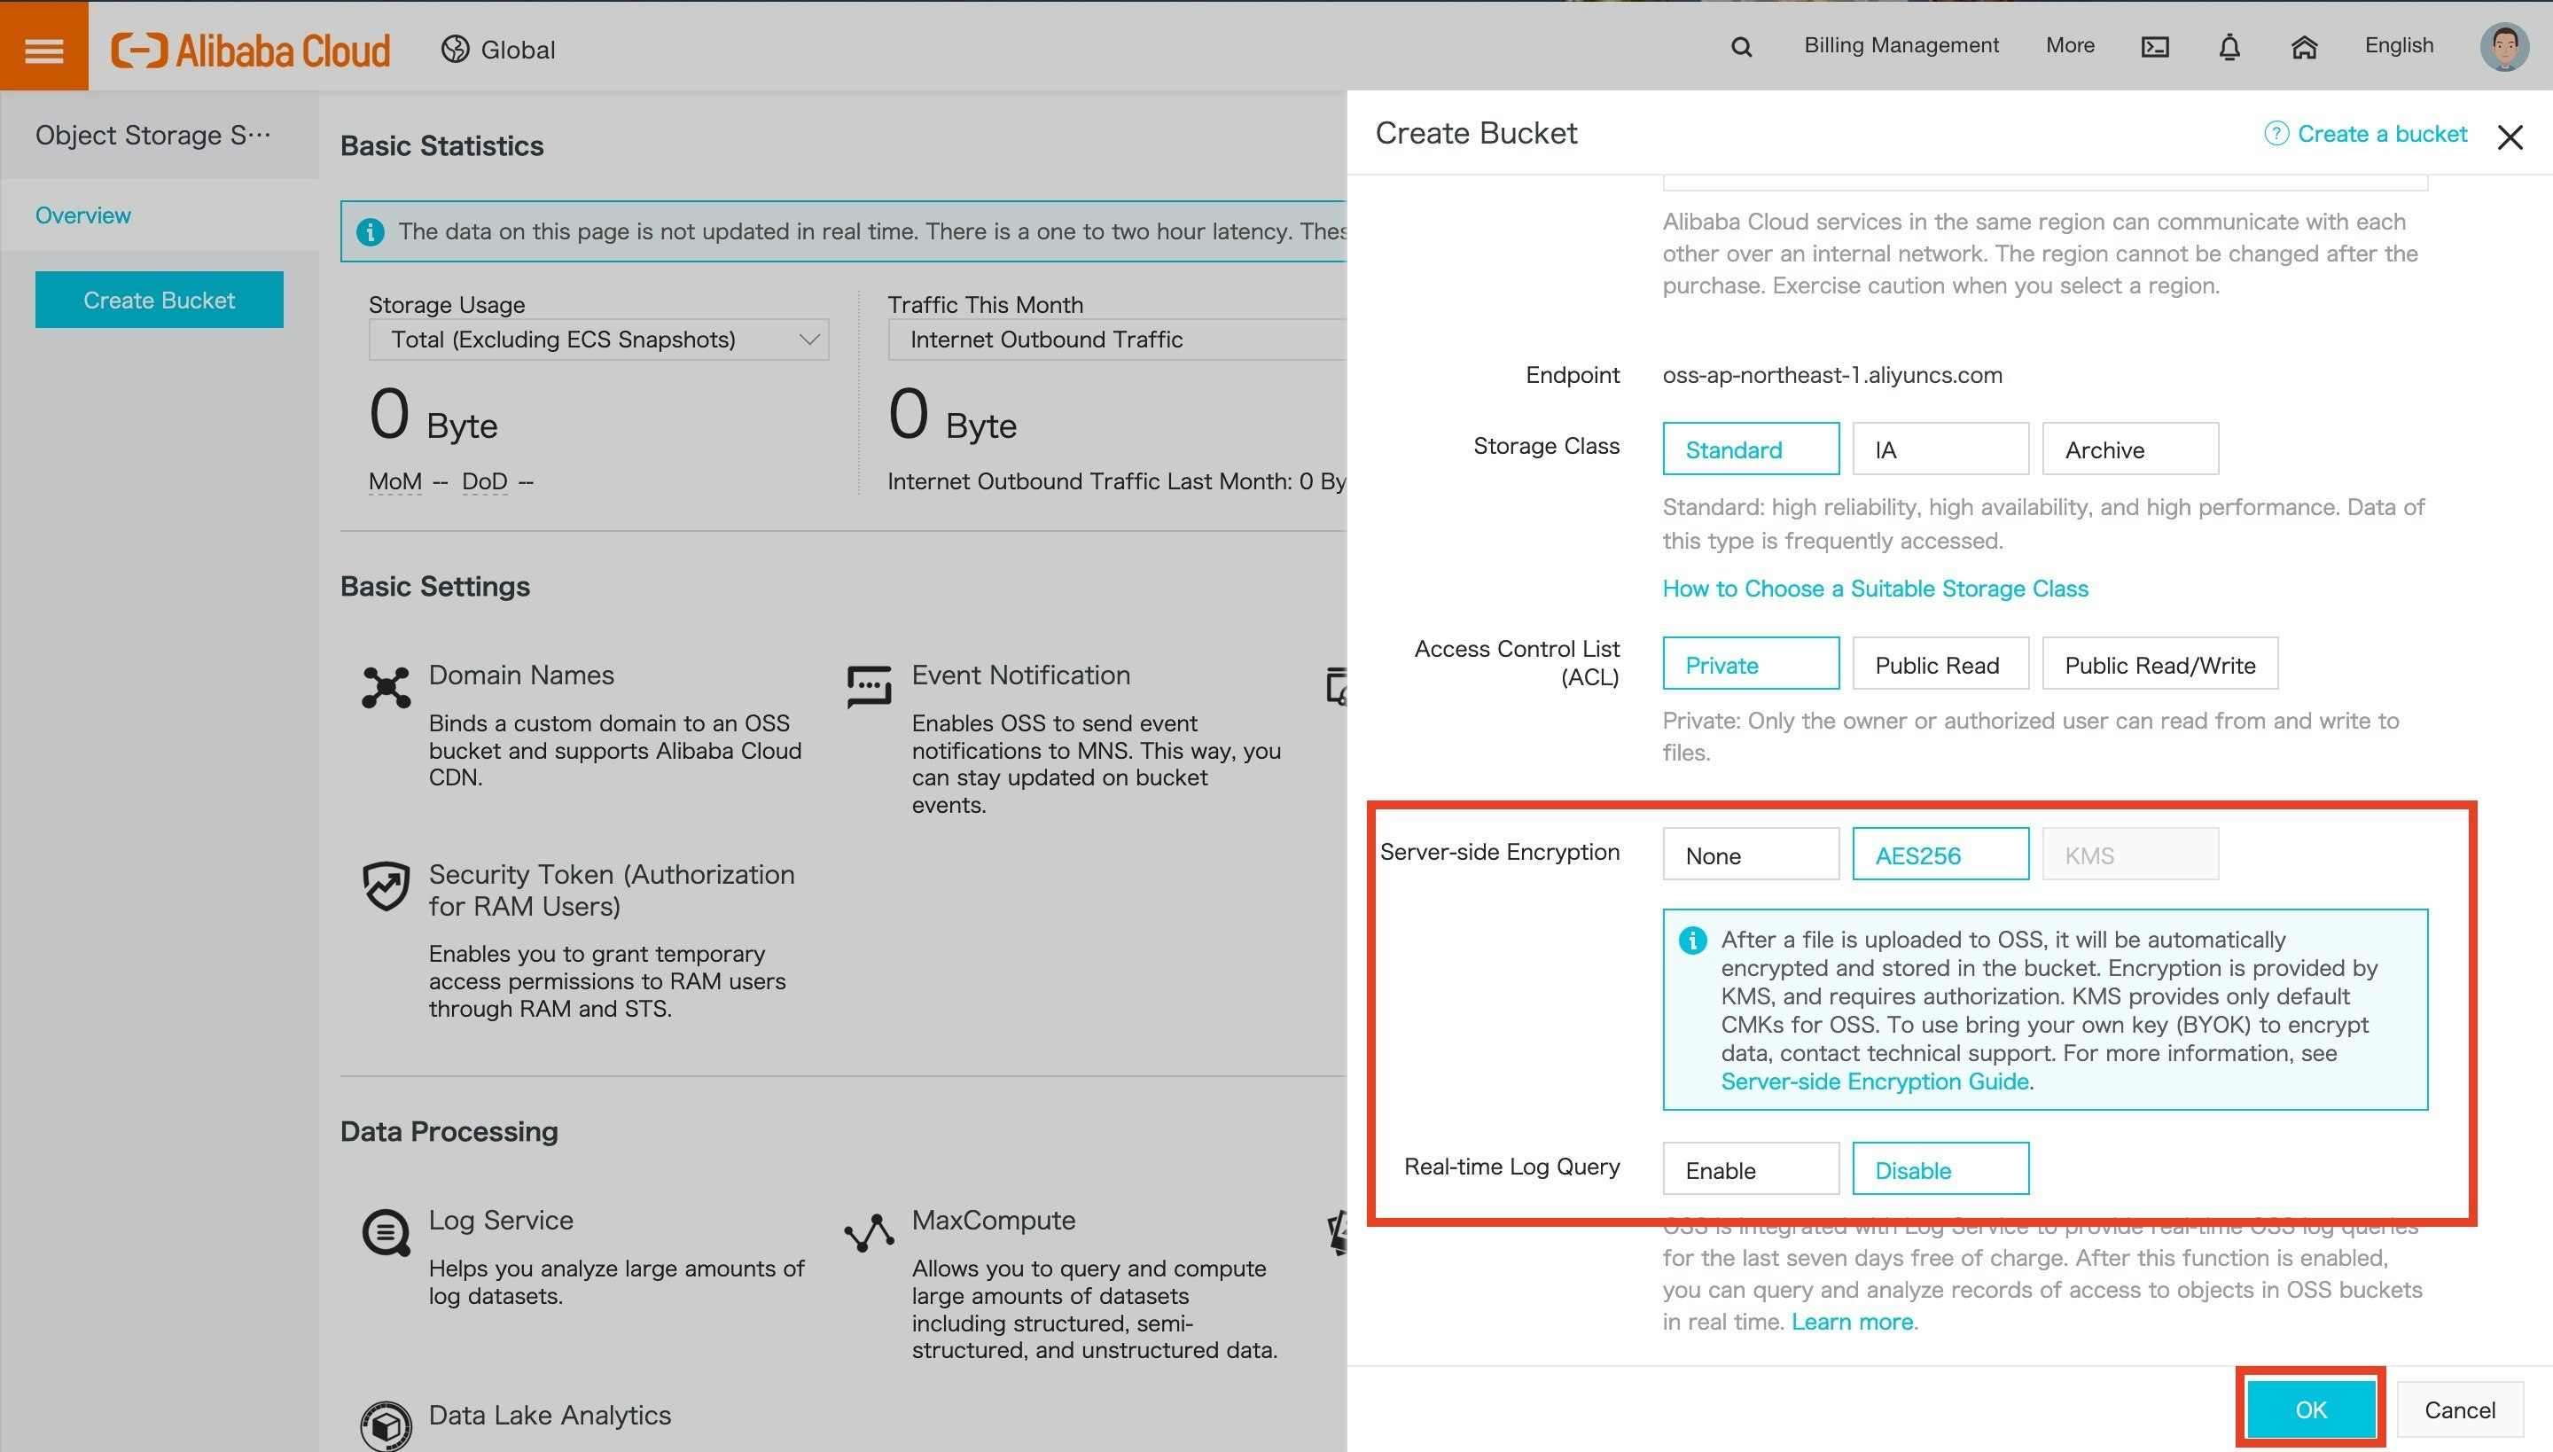Cancel the Create Bucket dialog

(2459, 1409)
